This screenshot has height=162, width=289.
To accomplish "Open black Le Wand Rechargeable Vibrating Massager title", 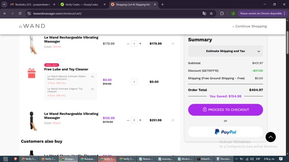I will coord(71,116).
